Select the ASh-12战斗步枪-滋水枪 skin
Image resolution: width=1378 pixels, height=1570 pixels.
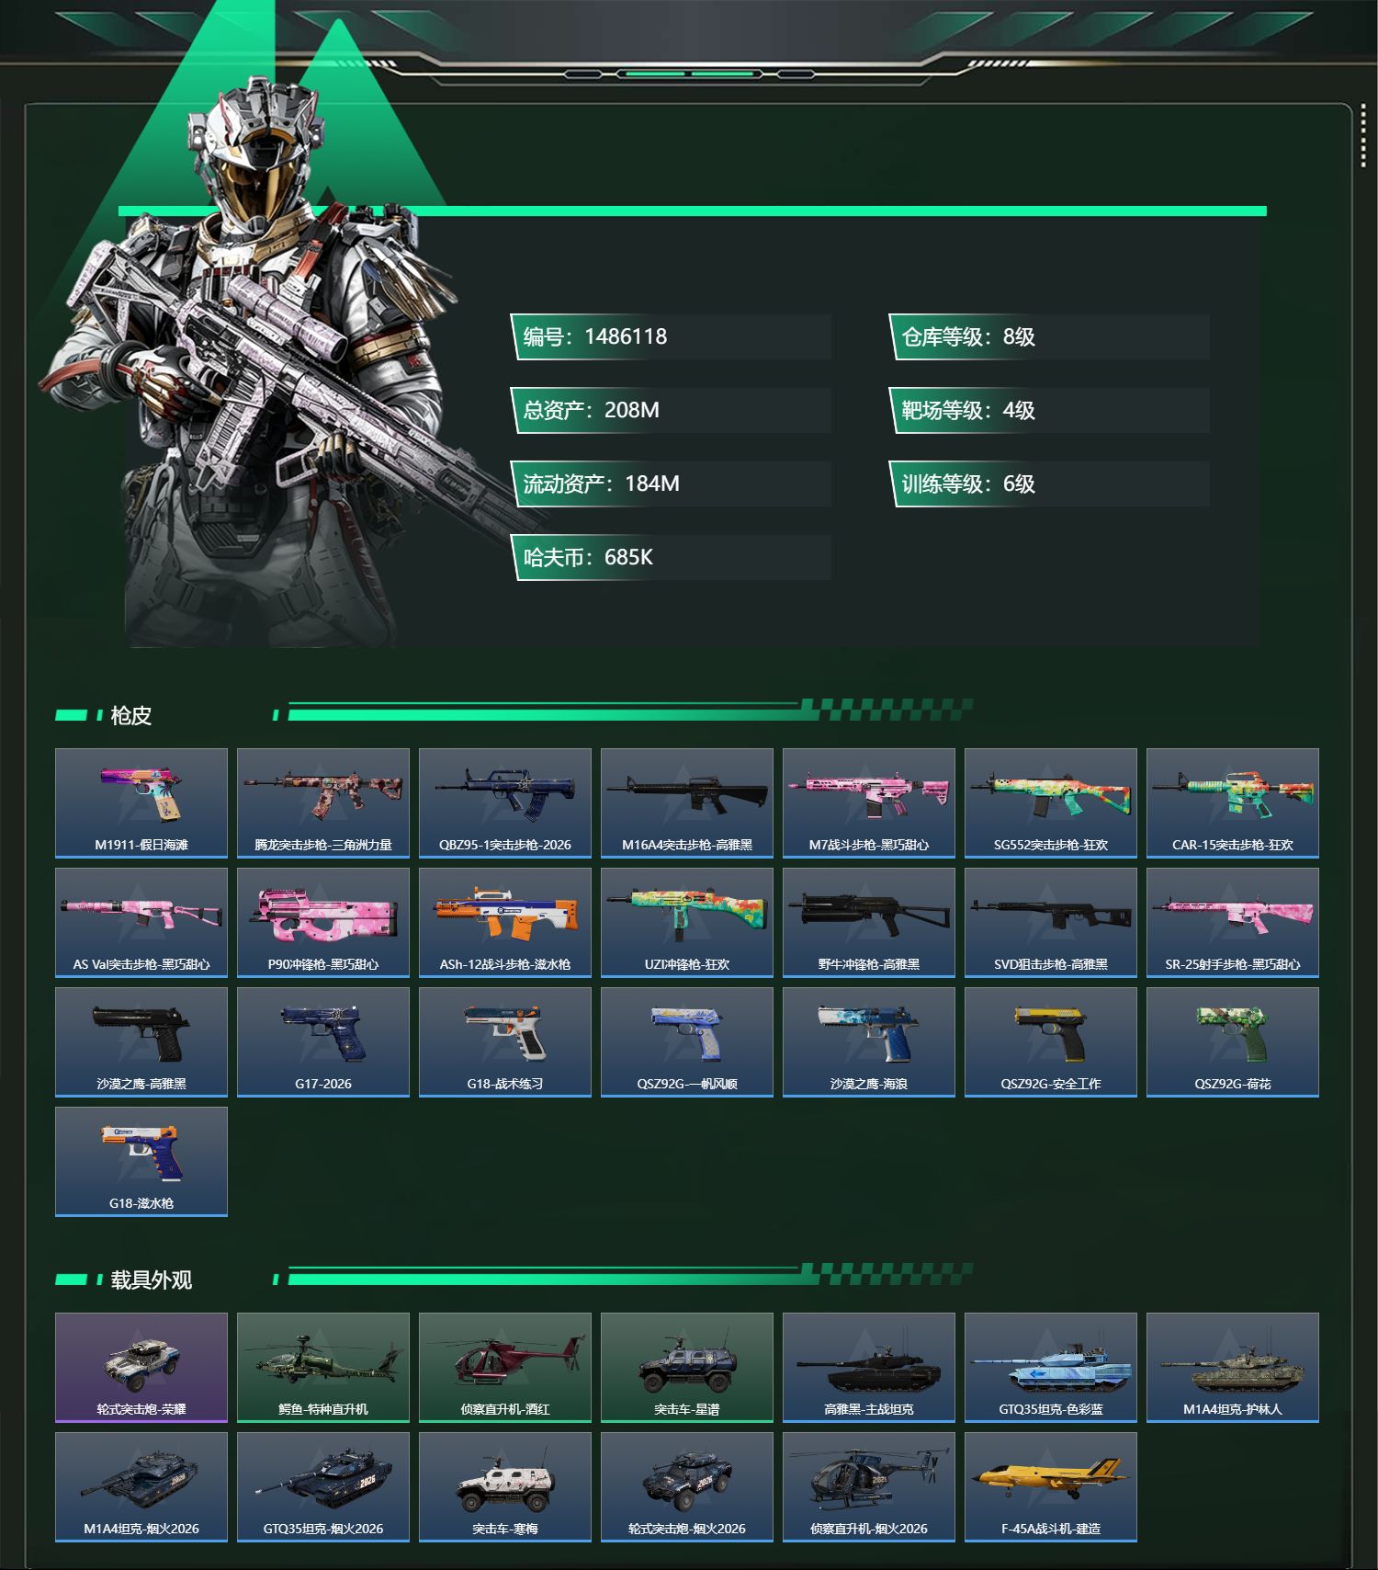505,922
